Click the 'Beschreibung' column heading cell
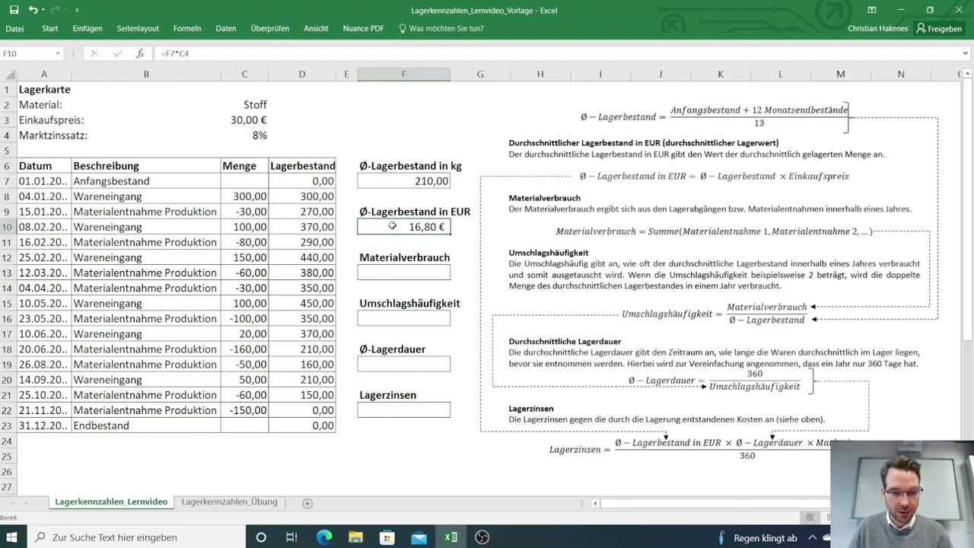The height and width of the screenshot is (548, 974). pos(146,166)
